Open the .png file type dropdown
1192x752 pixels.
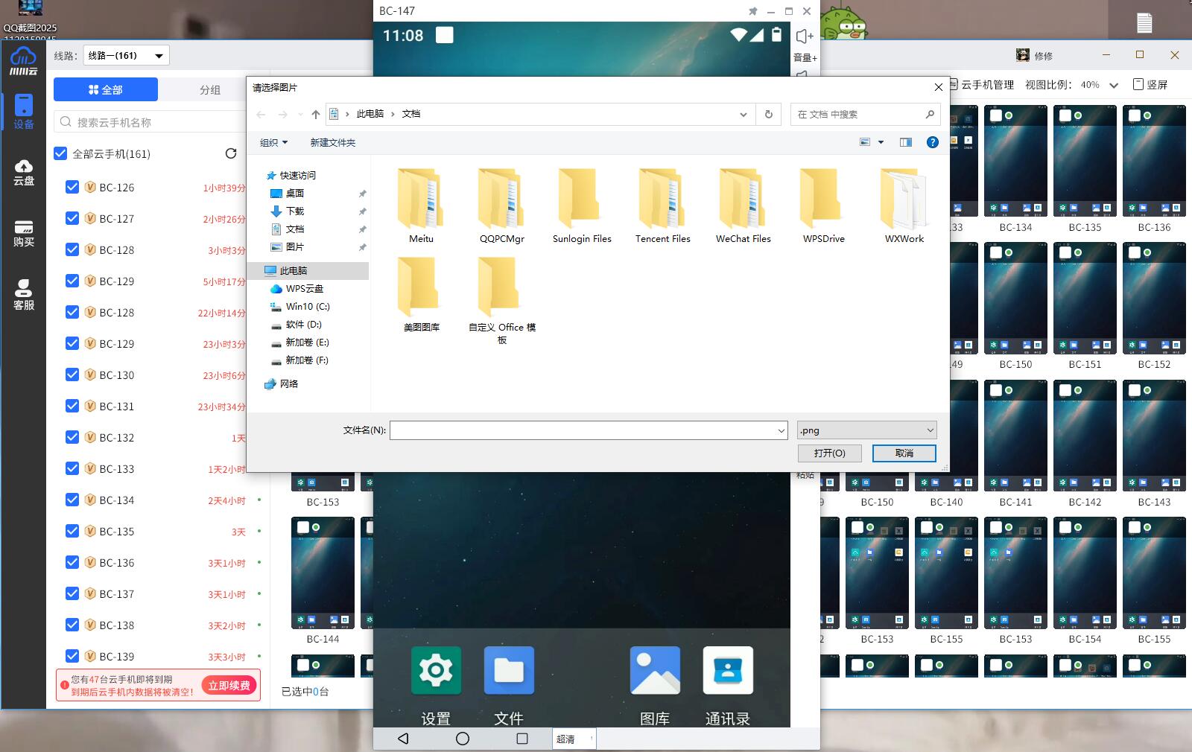tap(866, 430)
